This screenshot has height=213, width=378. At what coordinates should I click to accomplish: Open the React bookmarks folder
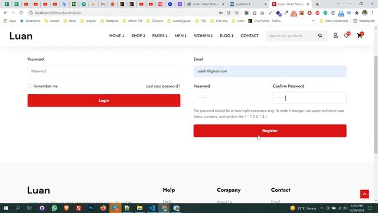pyautogui.click(x=70, y=21)
